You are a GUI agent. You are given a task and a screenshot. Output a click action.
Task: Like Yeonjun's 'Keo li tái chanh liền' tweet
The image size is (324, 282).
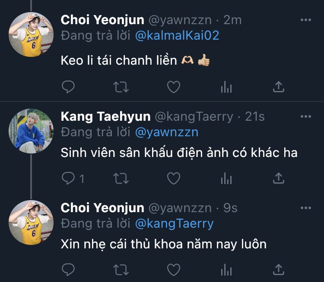(173, 87)
